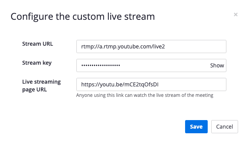The height and width of the screenshot is (141, 249).
Task: Click empty area after live2 in Stream URL
Action: [195, 46]
